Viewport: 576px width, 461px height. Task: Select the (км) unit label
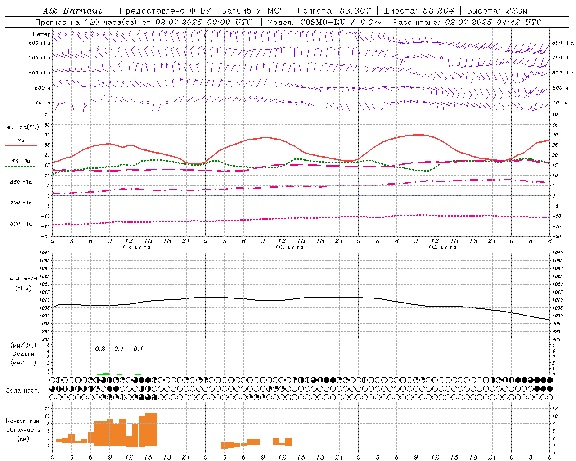[23, 438]
